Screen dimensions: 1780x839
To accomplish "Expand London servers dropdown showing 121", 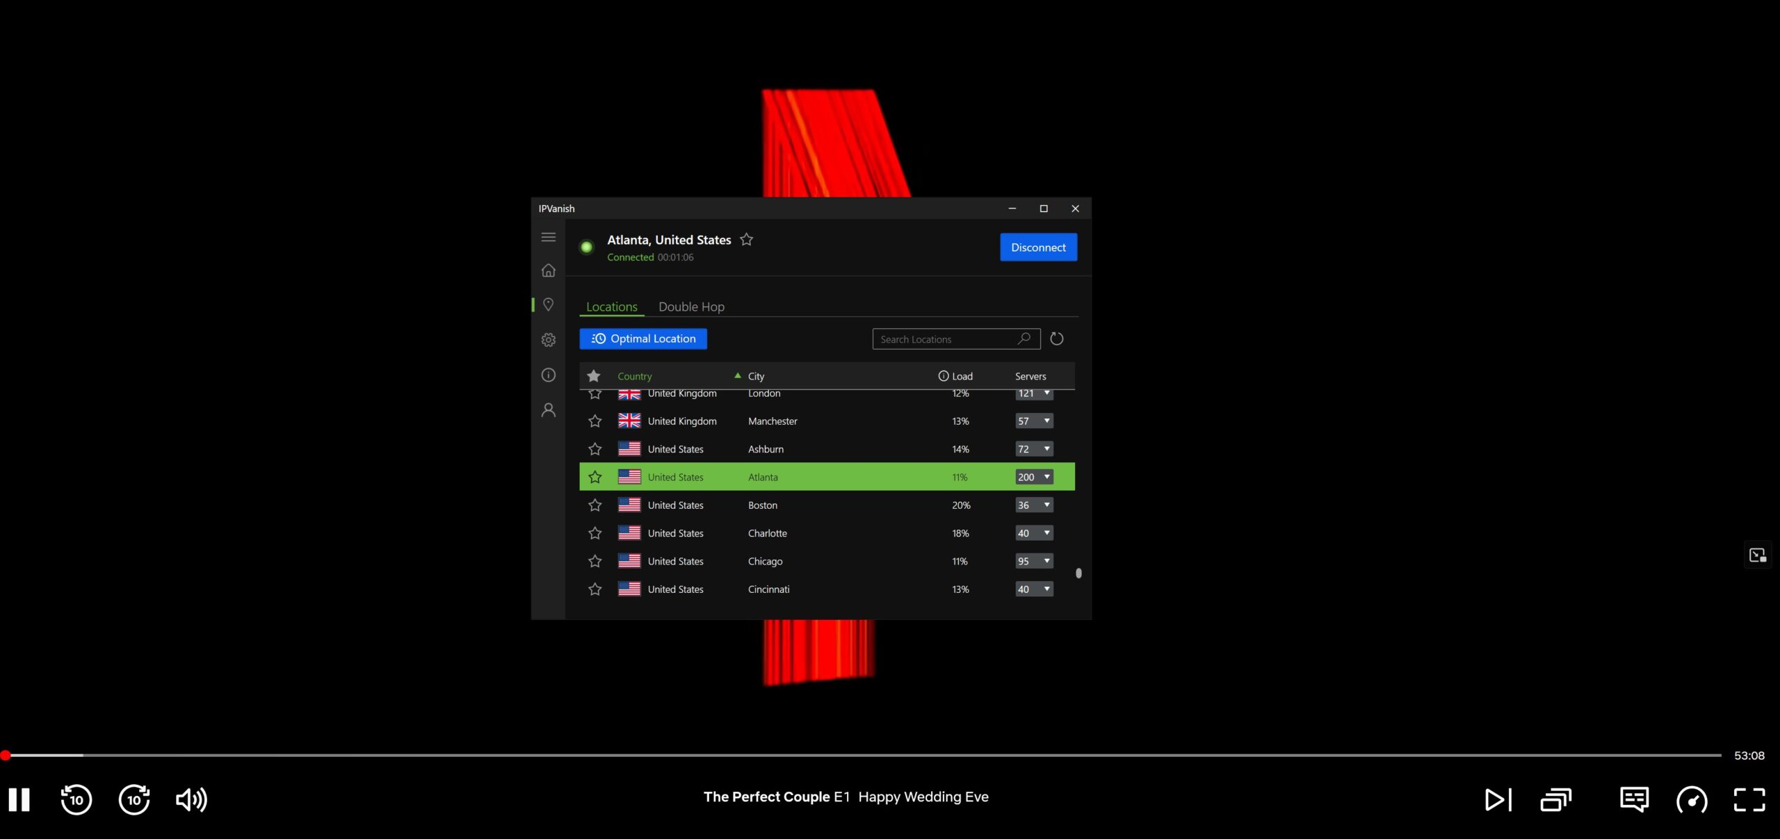I will tap(1034, 394).
